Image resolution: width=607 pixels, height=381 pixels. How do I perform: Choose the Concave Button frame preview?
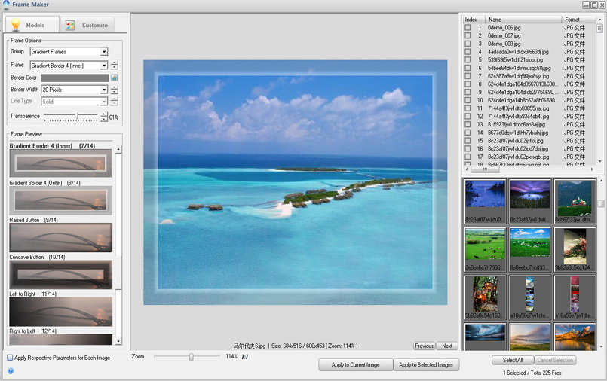coord(60,276)
